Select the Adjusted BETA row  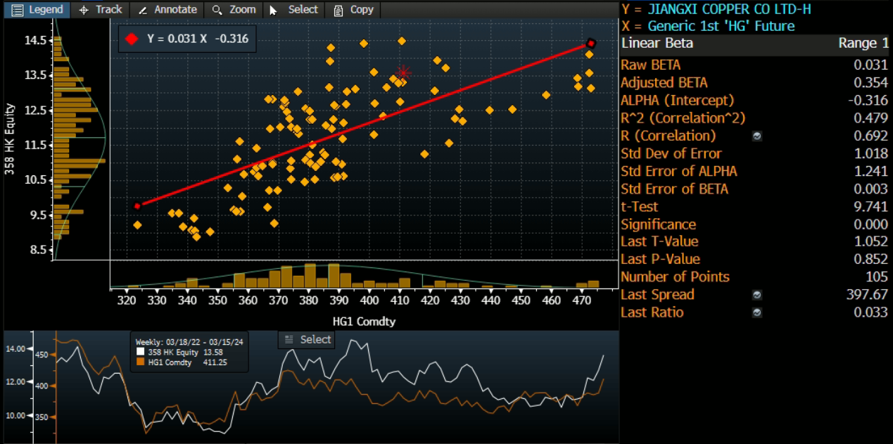pyautogui.click(x=754, y=82)
